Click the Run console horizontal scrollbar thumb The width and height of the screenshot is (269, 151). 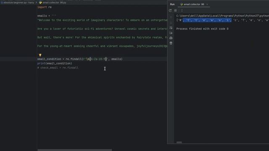click(x=179, y=142)
